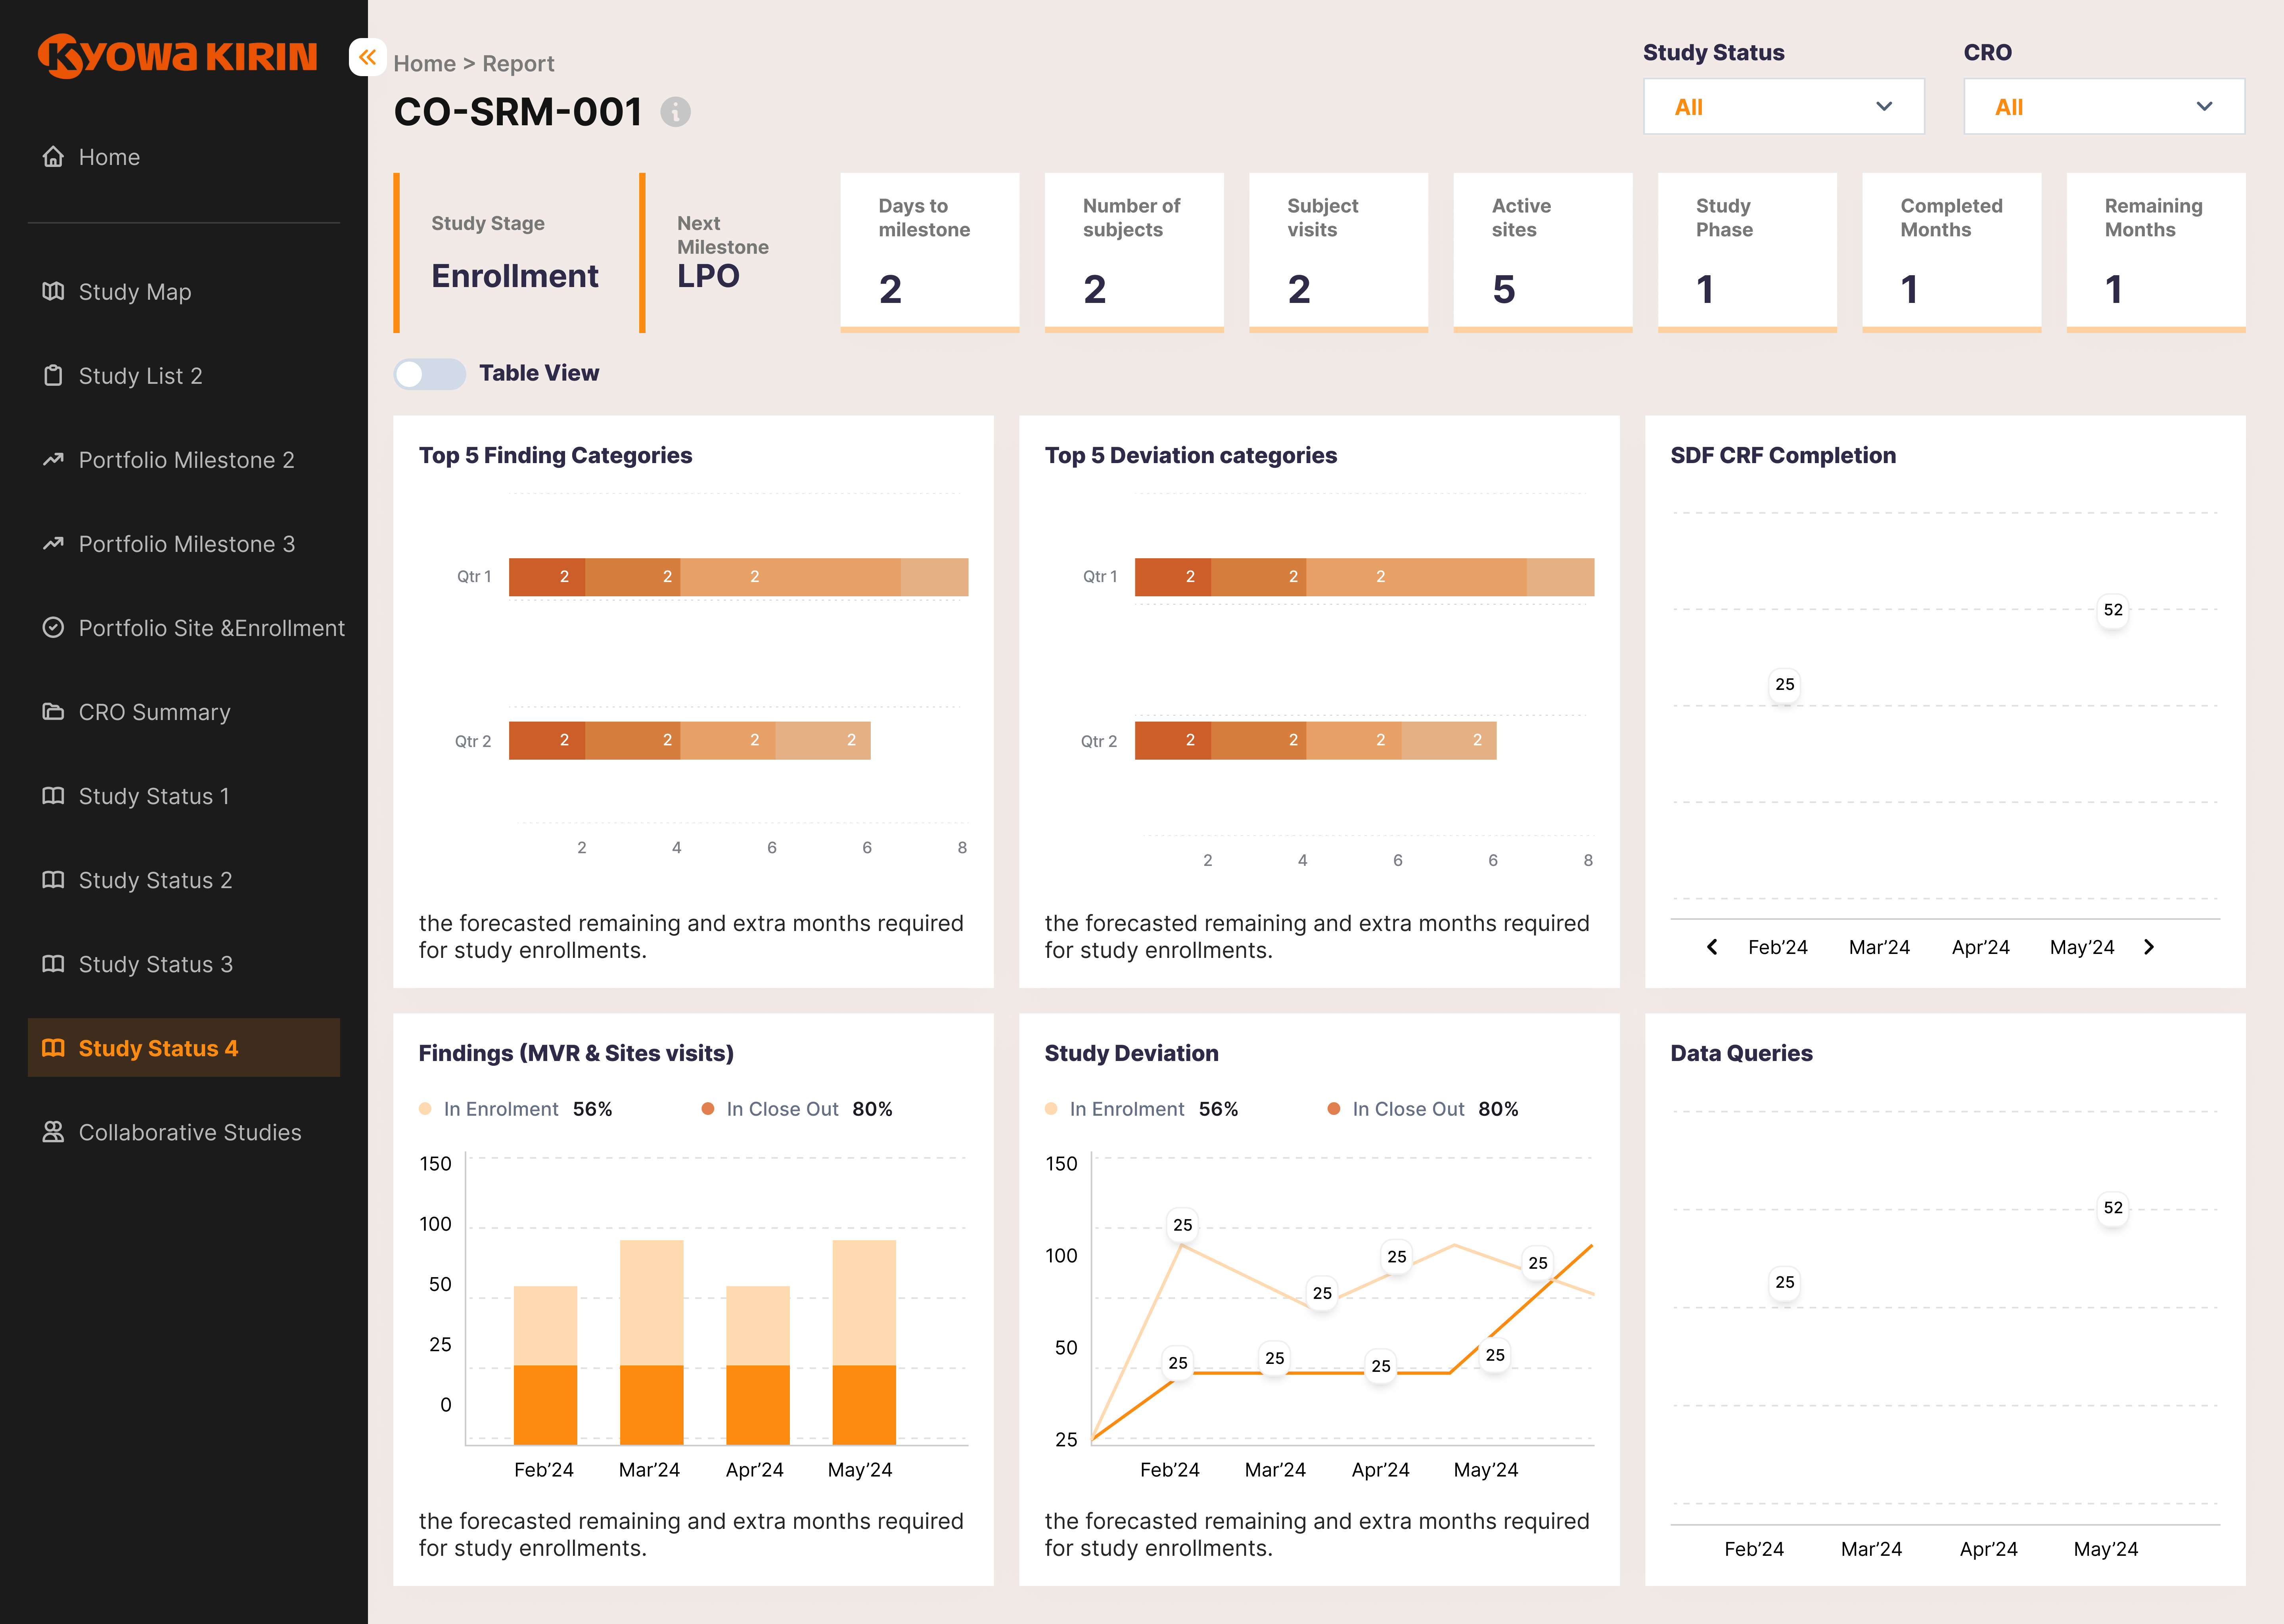Open Collaborative Studies page
2284x1624 pixels.
pyautogui.click(x=184, y=1131)
